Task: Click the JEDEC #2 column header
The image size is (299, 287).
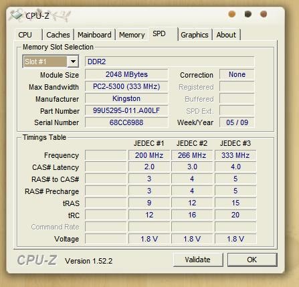Action: [192, 143]
